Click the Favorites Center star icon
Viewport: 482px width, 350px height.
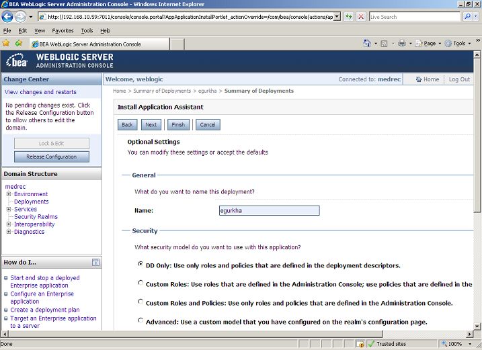coord(6,43)
